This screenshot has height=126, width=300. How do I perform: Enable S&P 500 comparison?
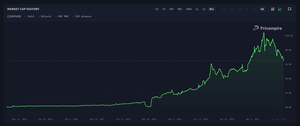click(61, 16)
